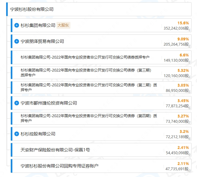
Task: Click the 86,950,000股 share count
Action: [x=177, y=91]
